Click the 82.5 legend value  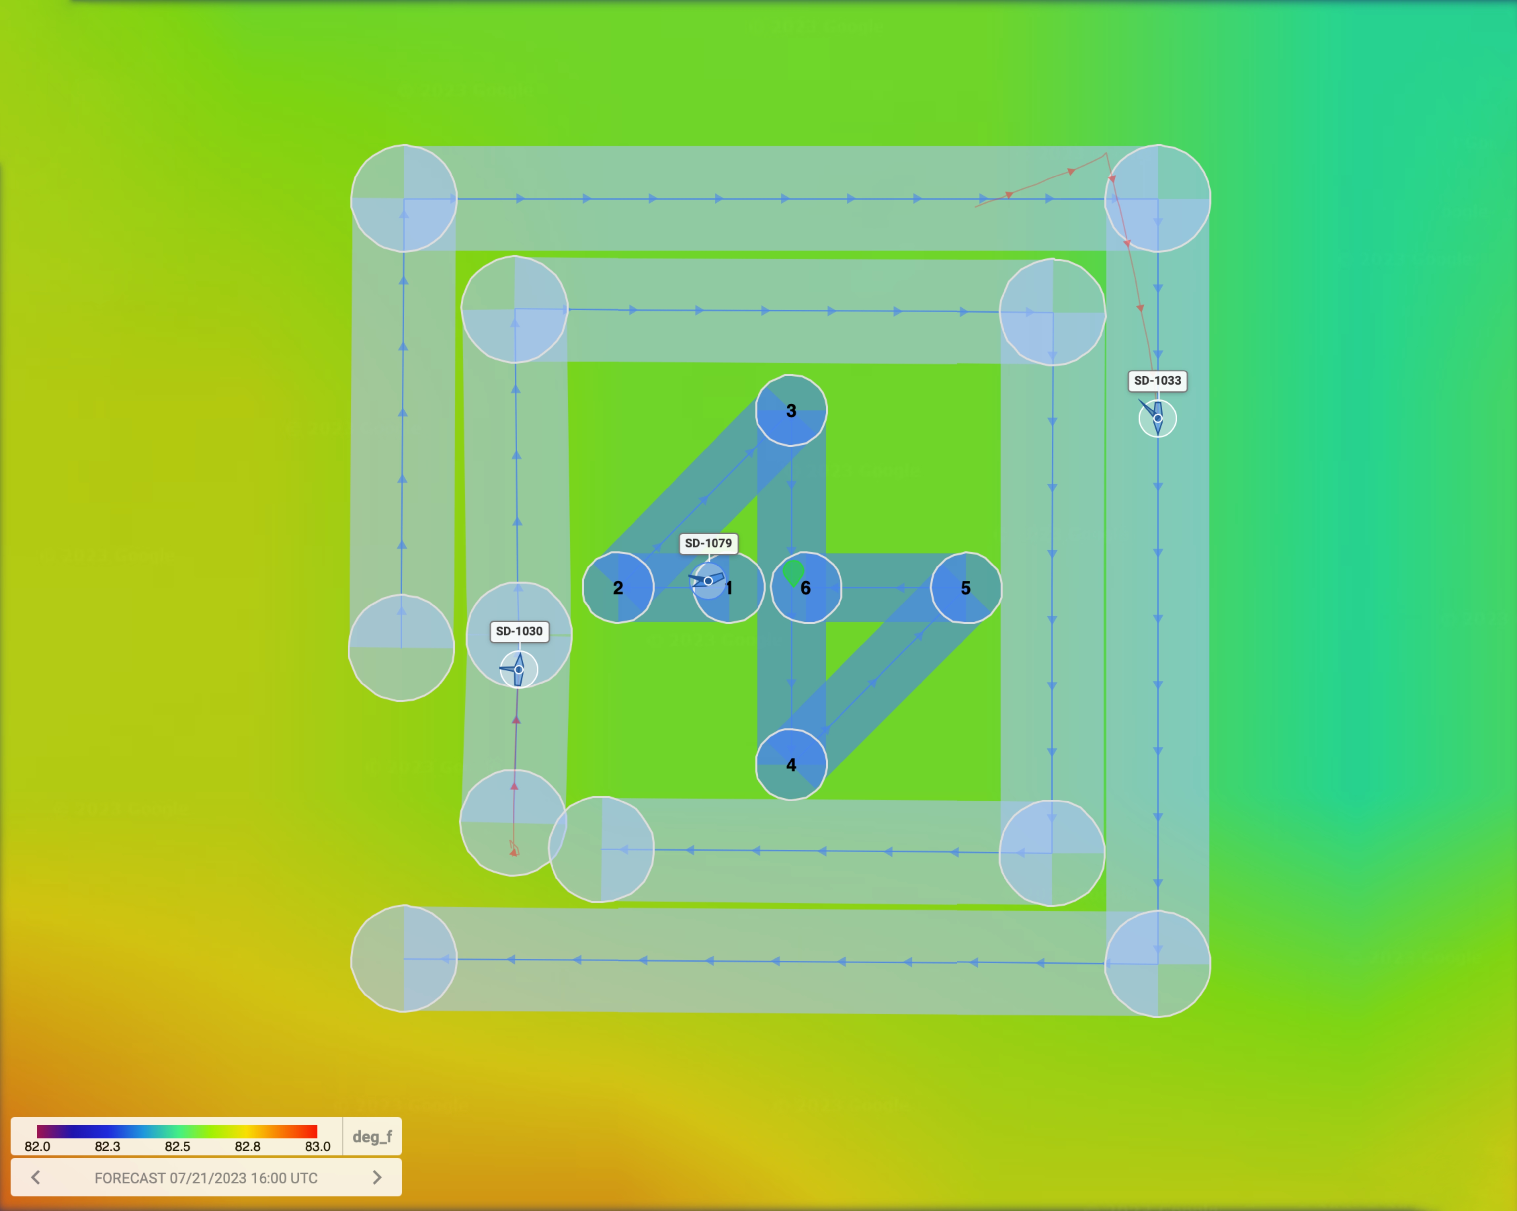pos(177,1146)
